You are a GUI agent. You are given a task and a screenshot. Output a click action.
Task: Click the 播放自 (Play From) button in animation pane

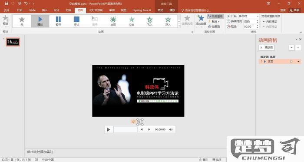tap(267, 47)
